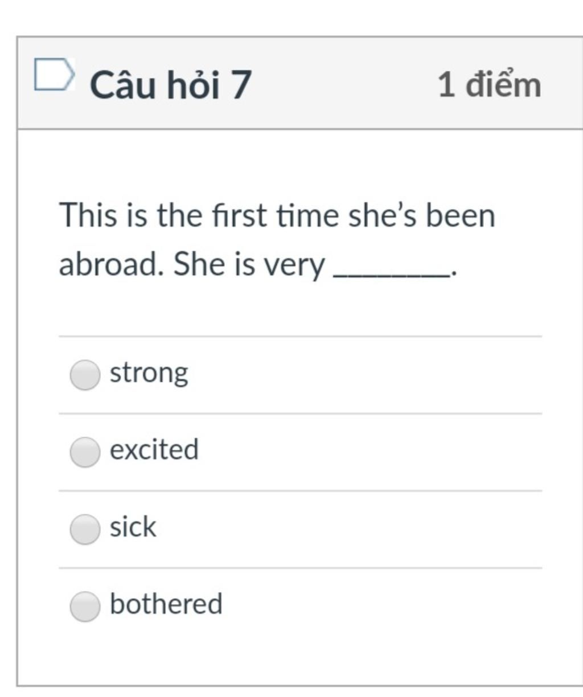Click empty space right of the "strong" option

[x=364, y=375]
